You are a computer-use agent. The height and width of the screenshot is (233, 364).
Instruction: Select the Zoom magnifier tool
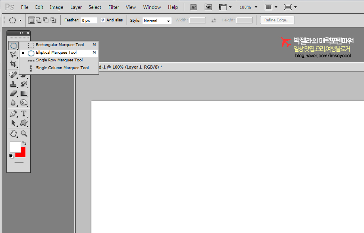pyautogui.click(x=24, y=133)
